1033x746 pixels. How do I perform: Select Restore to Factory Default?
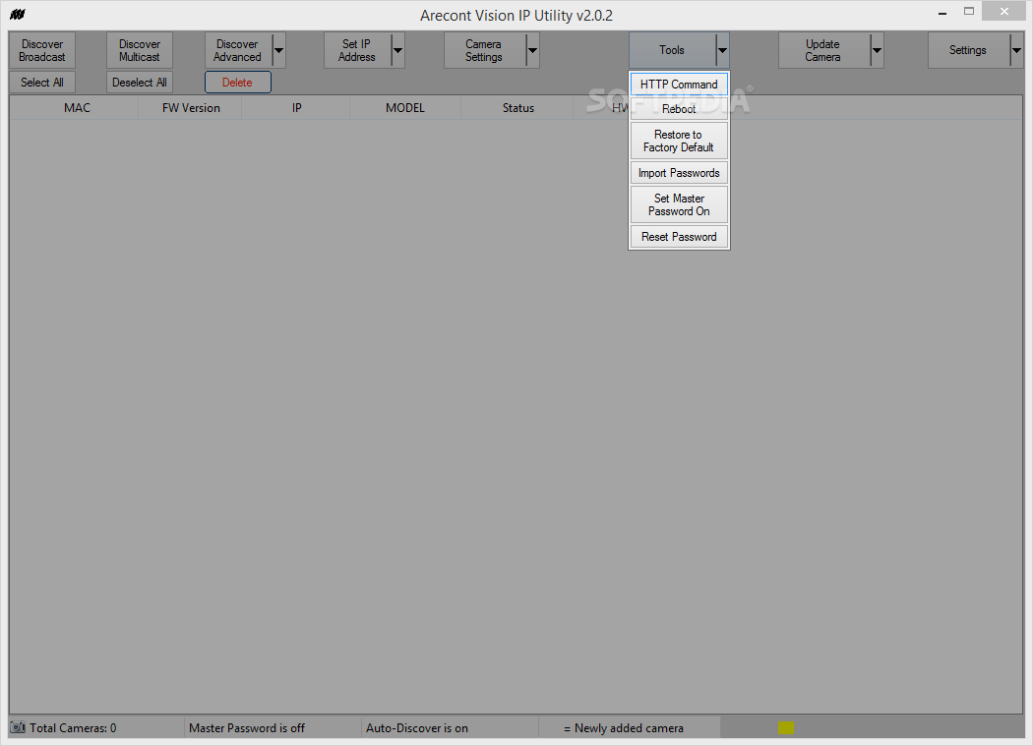click(x=679, y=141)
